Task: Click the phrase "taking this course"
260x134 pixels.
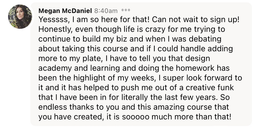Action: [x=95, y=49]
